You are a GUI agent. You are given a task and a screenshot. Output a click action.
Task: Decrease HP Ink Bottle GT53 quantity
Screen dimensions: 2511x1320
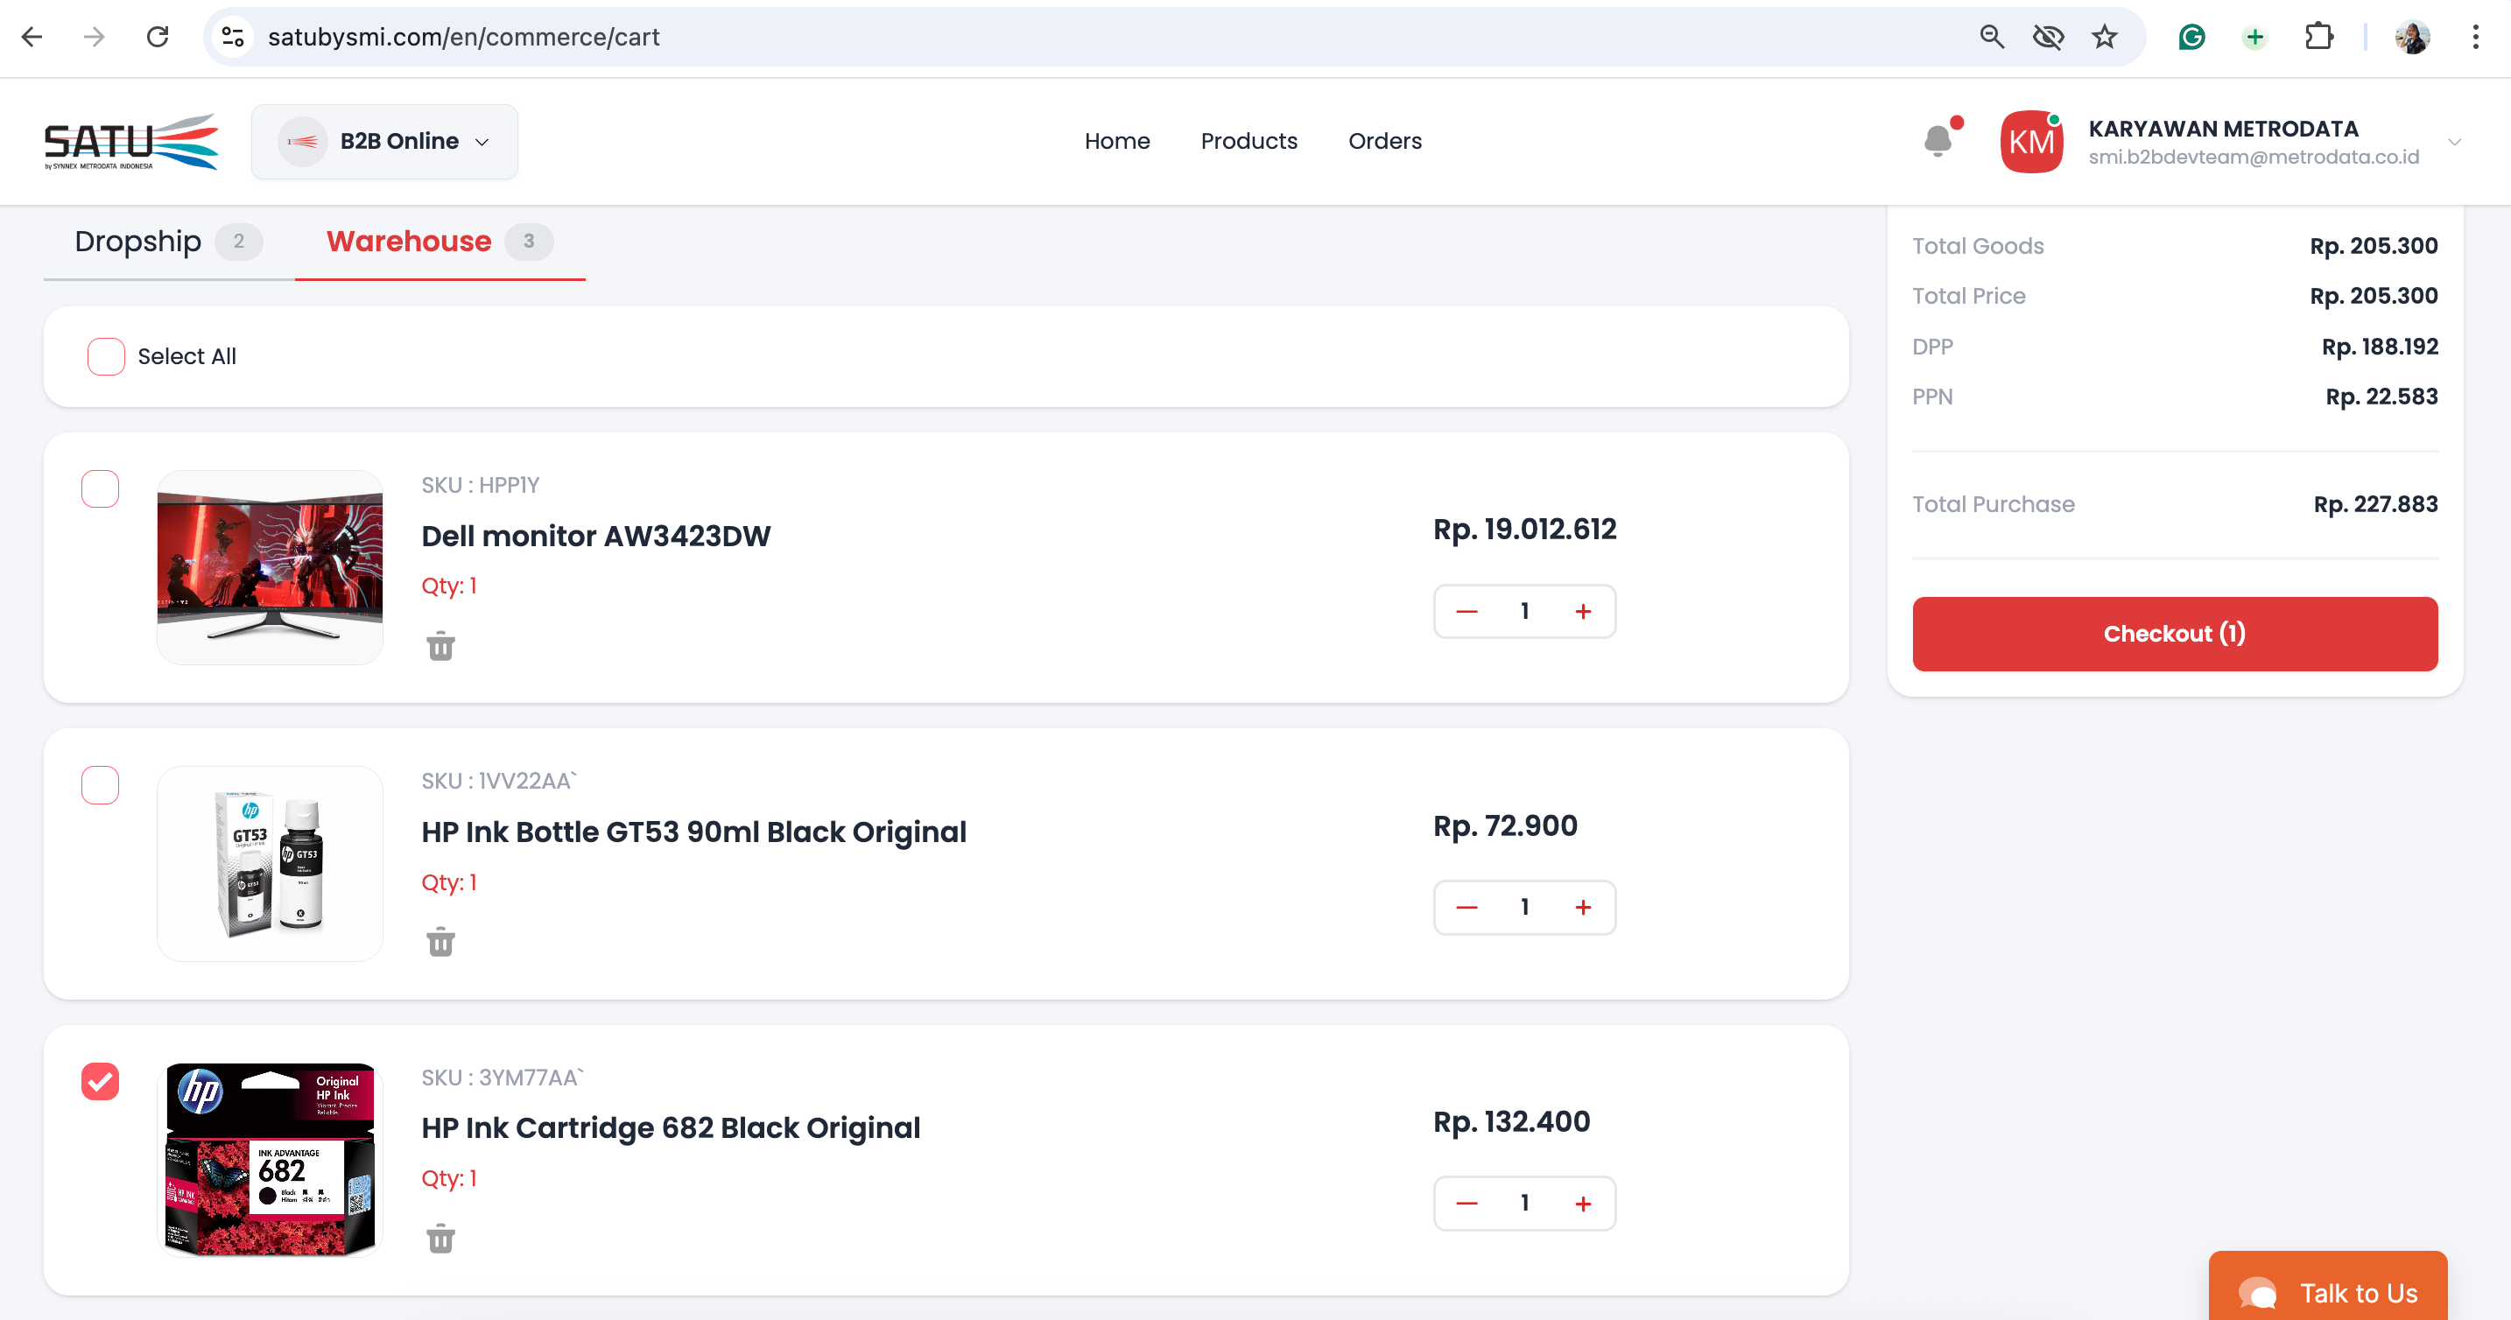(x=1466, y=908)
